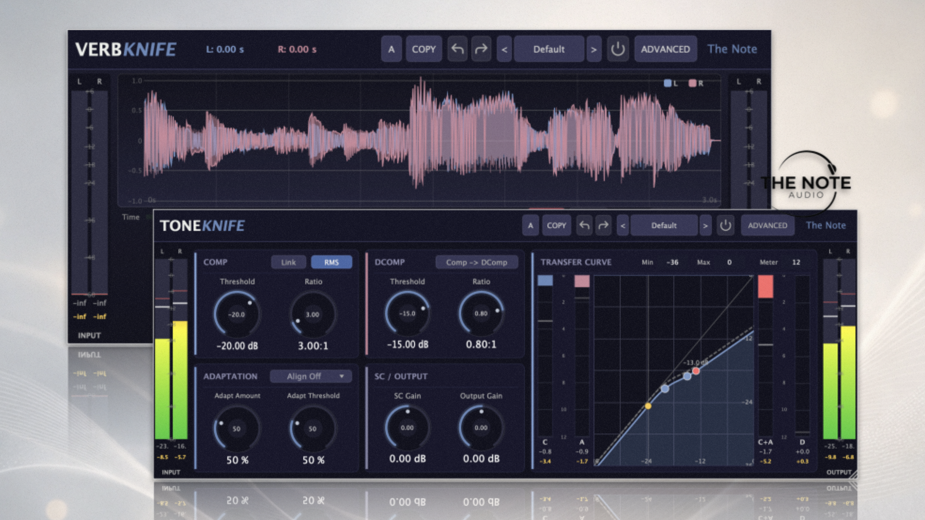
Task: Click the Adapt Threshold knob
Action: [313, 429]
